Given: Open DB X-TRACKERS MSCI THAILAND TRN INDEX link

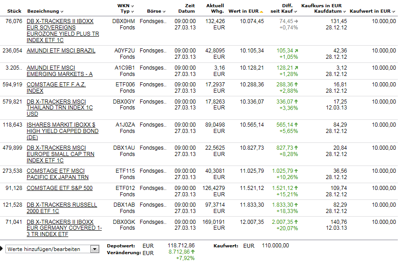Looking at the screenshot, I should click(60, 108).
